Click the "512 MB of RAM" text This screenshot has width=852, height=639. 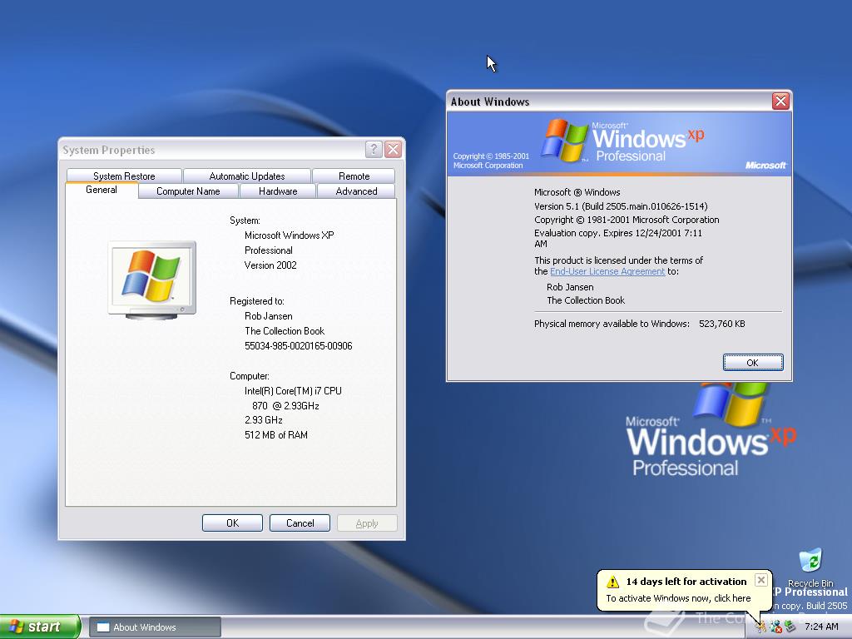pos(276,434)
